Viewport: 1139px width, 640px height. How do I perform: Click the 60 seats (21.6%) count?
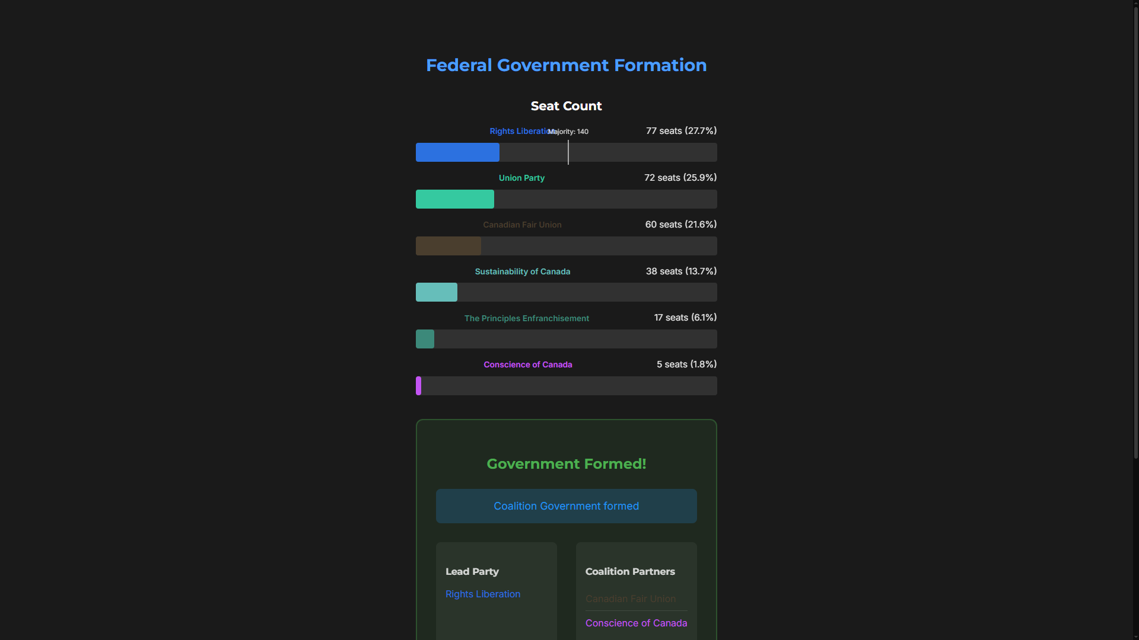(680, 225)
